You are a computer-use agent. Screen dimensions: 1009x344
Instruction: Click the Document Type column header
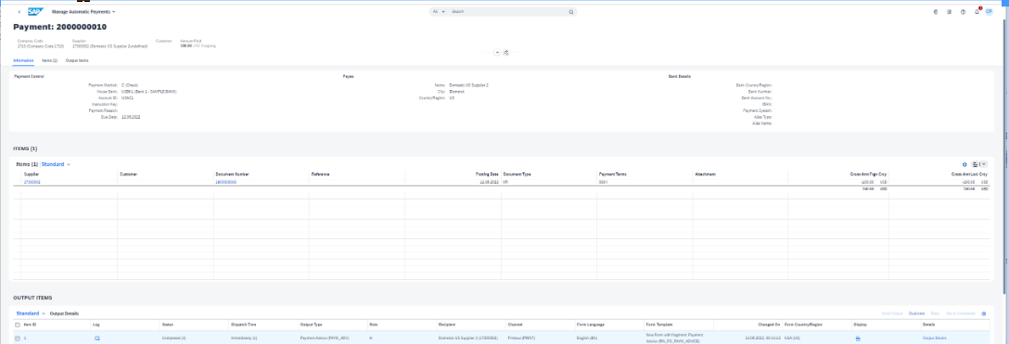pyautogui.click(x=517, y=174)
